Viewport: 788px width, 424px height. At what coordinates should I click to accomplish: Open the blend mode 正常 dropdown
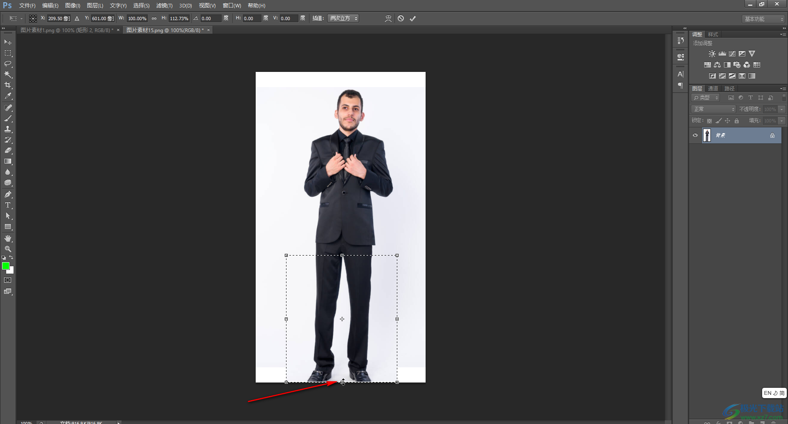(713, 109)
